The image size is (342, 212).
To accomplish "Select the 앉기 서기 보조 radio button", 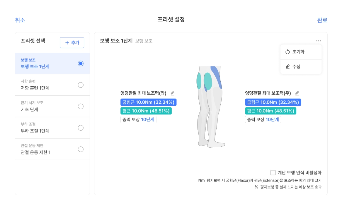I will pos(81,106).
